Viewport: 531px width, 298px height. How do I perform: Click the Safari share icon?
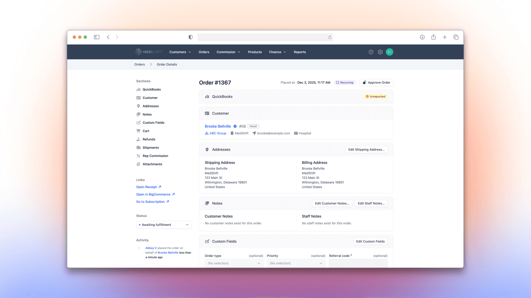point(433,37)
